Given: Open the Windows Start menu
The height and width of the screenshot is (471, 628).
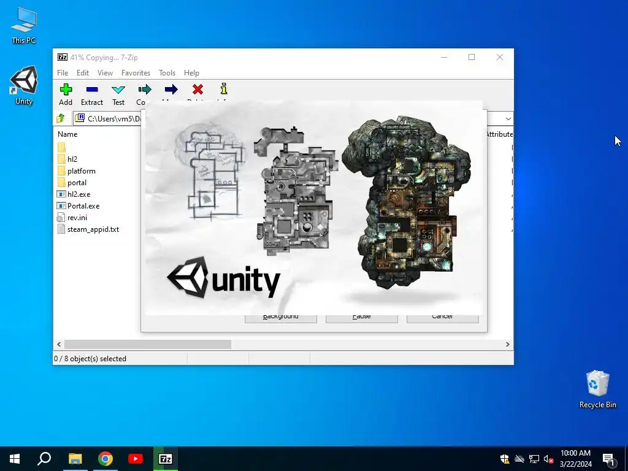Looking at the screenshot, I should pos(15,459).
